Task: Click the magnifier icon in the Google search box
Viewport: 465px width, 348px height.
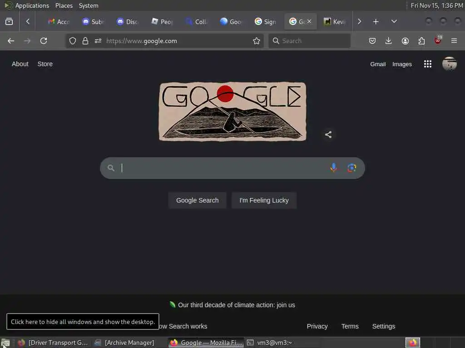Action: [x=111, y=168]
